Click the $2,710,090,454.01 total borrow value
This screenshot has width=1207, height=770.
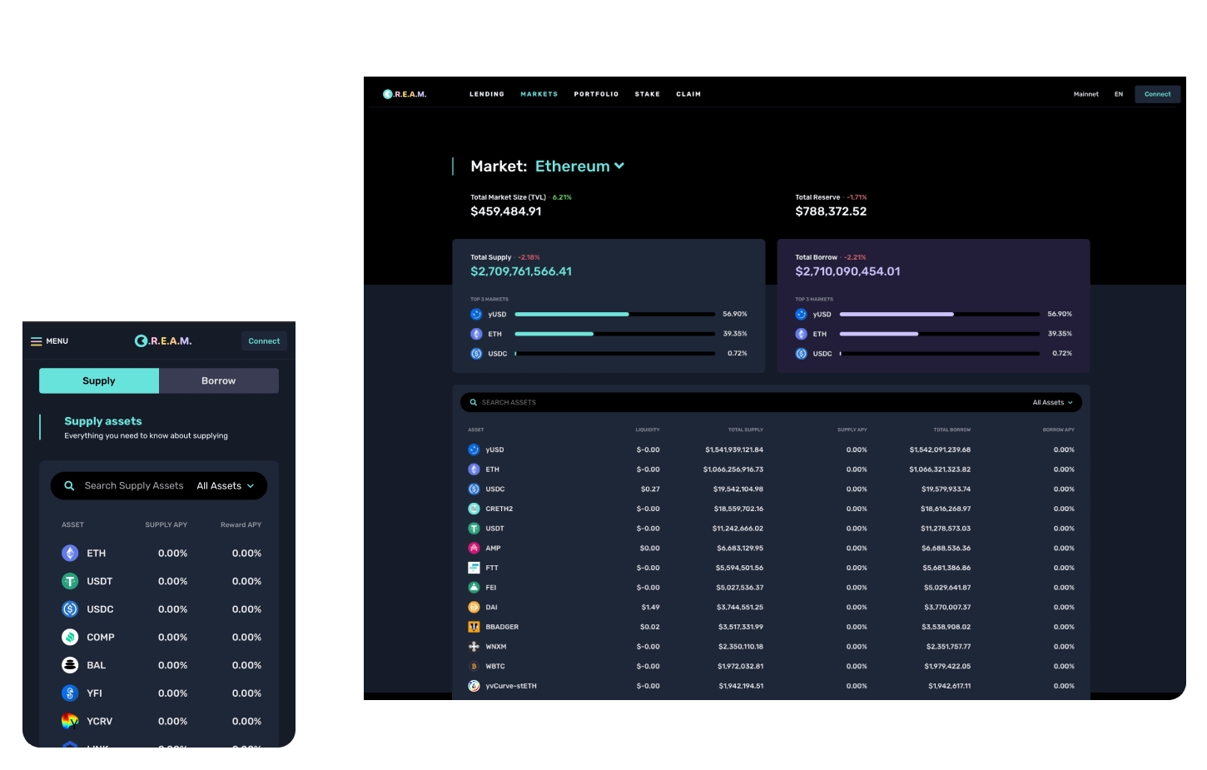pyautogui.click(x=847, y=271)
